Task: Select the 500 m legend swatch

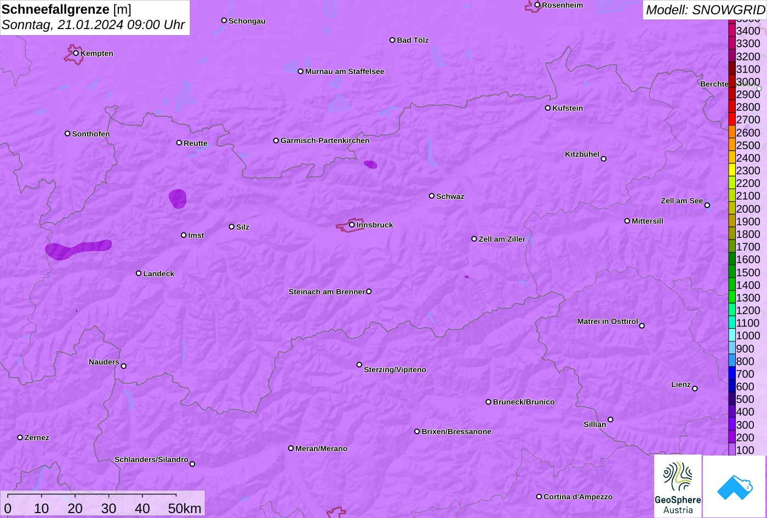Action: (731, 399)
